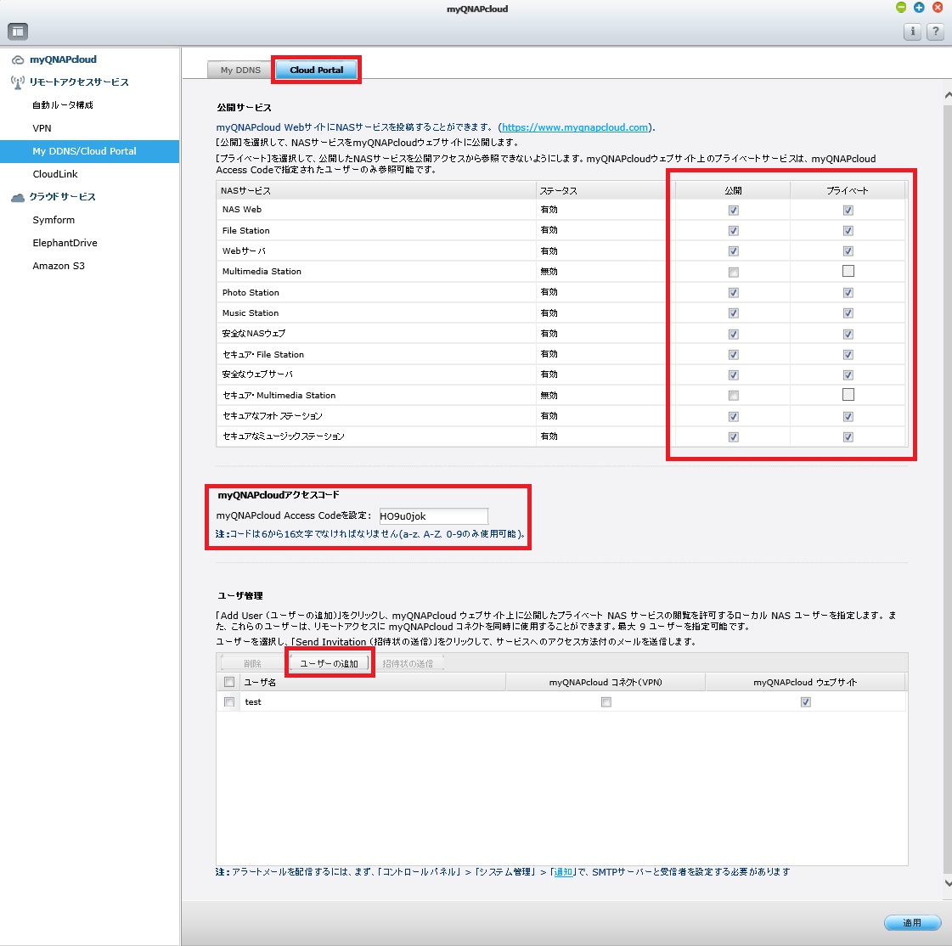The image size is (952, 946).
Task: Open ElephantDrive in sidebar
Action: (x=65, y=243)
